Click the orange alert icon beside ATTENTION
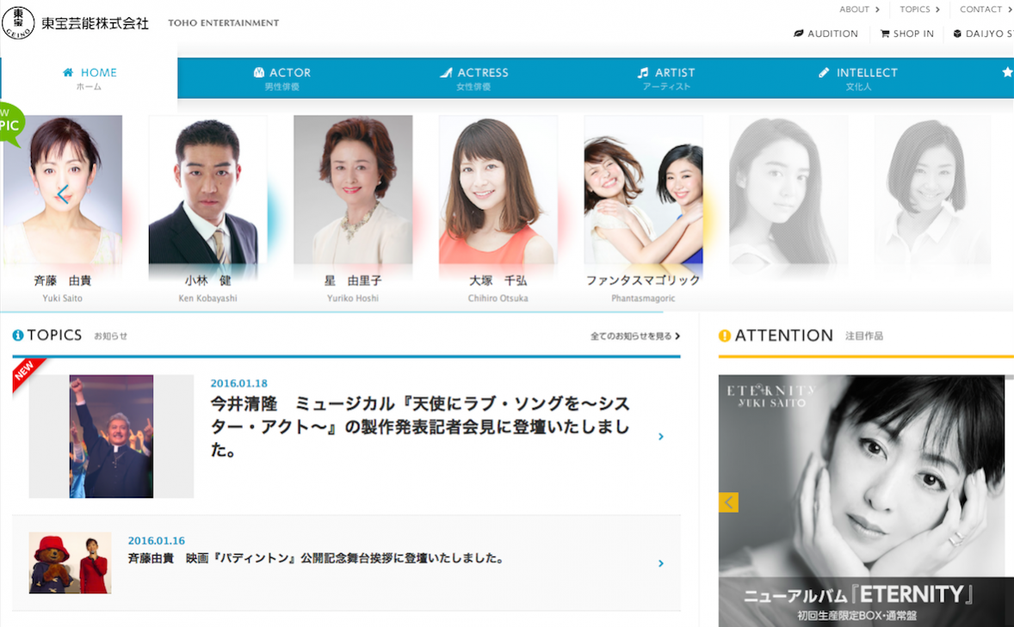This screenshot has width=1014, height=627. (725, 335)
